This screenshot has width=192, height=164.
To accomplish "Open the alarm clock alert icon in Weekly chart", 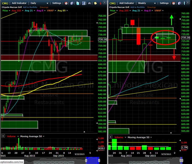I will click(x=173, y=3).
